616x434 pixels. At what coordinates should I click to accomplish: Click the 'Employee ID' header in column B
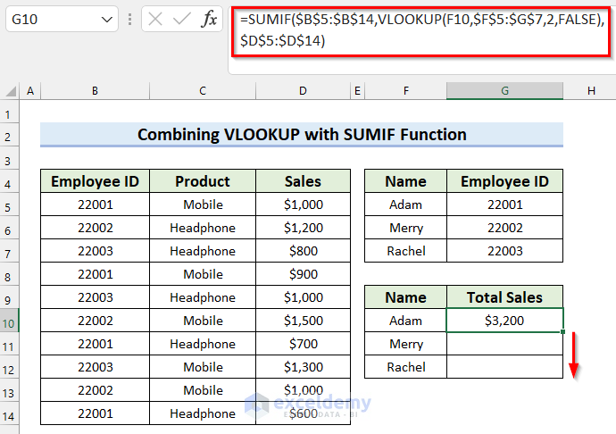95,181
